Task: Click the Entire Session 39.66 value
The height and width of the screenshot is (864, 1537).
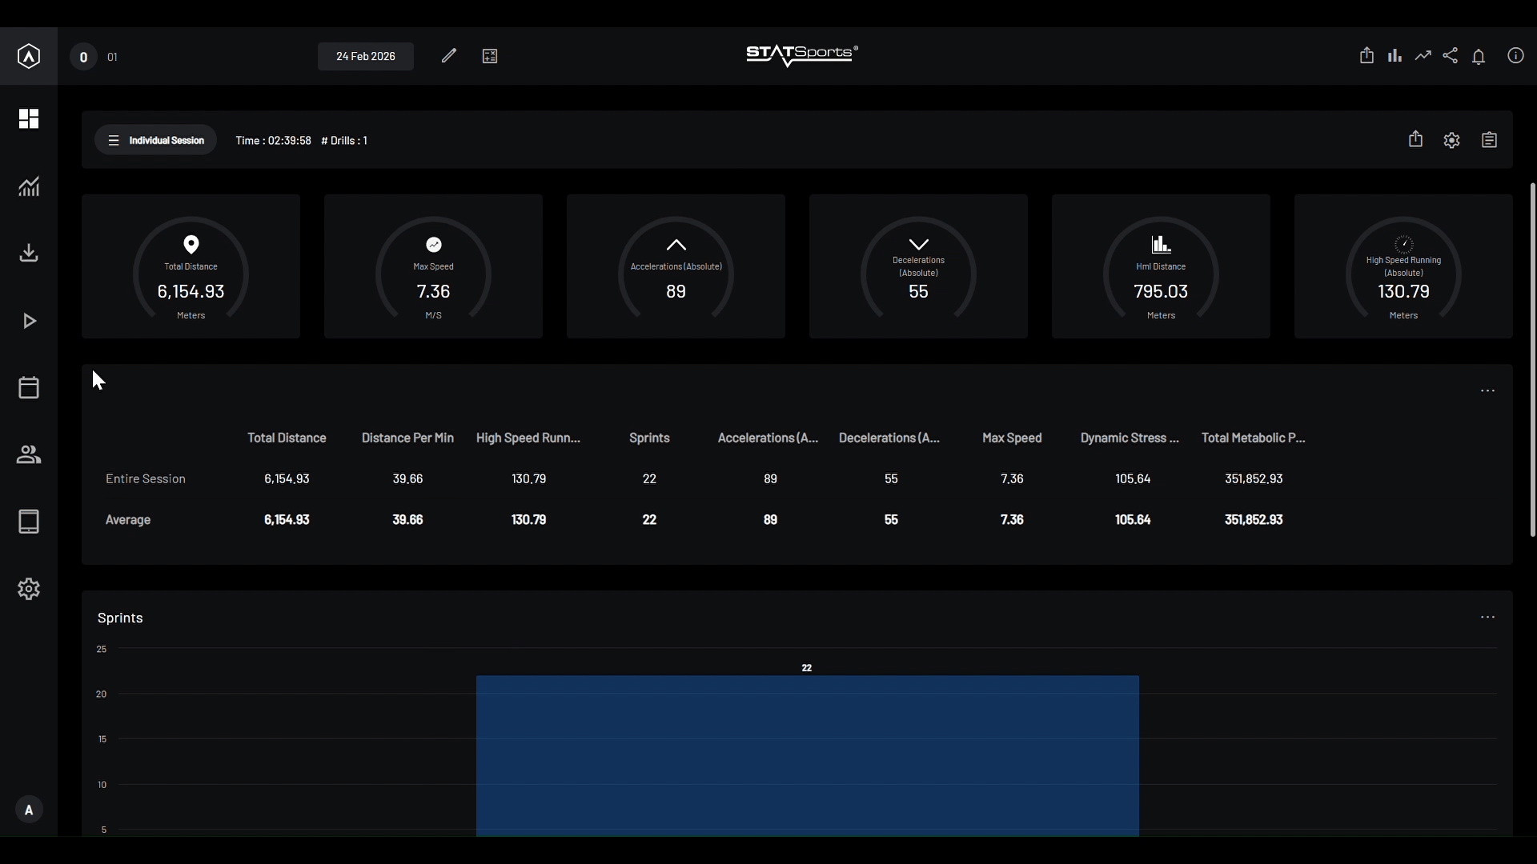Action: 407,478
